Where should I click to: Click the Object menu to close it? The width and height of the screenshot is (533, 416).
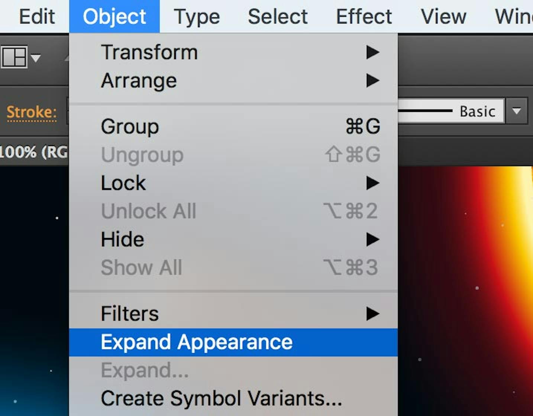(114, 16)
